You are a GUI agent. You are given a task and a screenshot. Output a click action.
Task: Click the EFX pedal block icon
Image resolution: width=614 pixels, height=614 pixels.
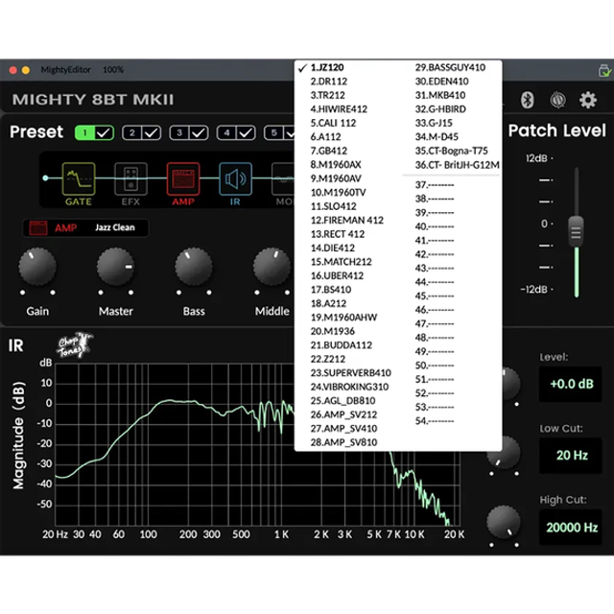130,179
